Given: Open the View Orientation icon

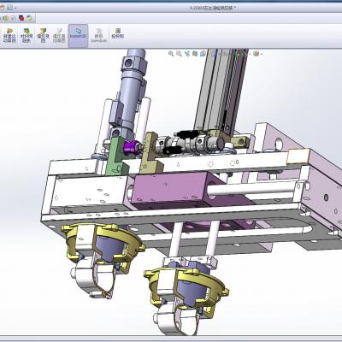Looking at the screenshot, I should (x=203, y=53).
